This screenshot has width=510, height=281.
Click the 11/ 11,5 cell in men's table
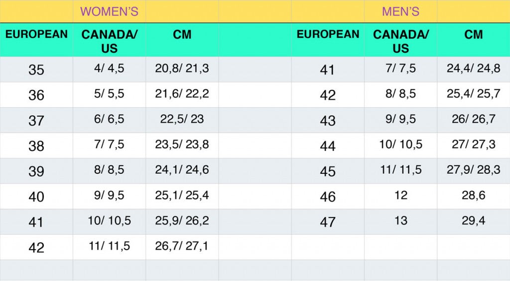[400, 170]
